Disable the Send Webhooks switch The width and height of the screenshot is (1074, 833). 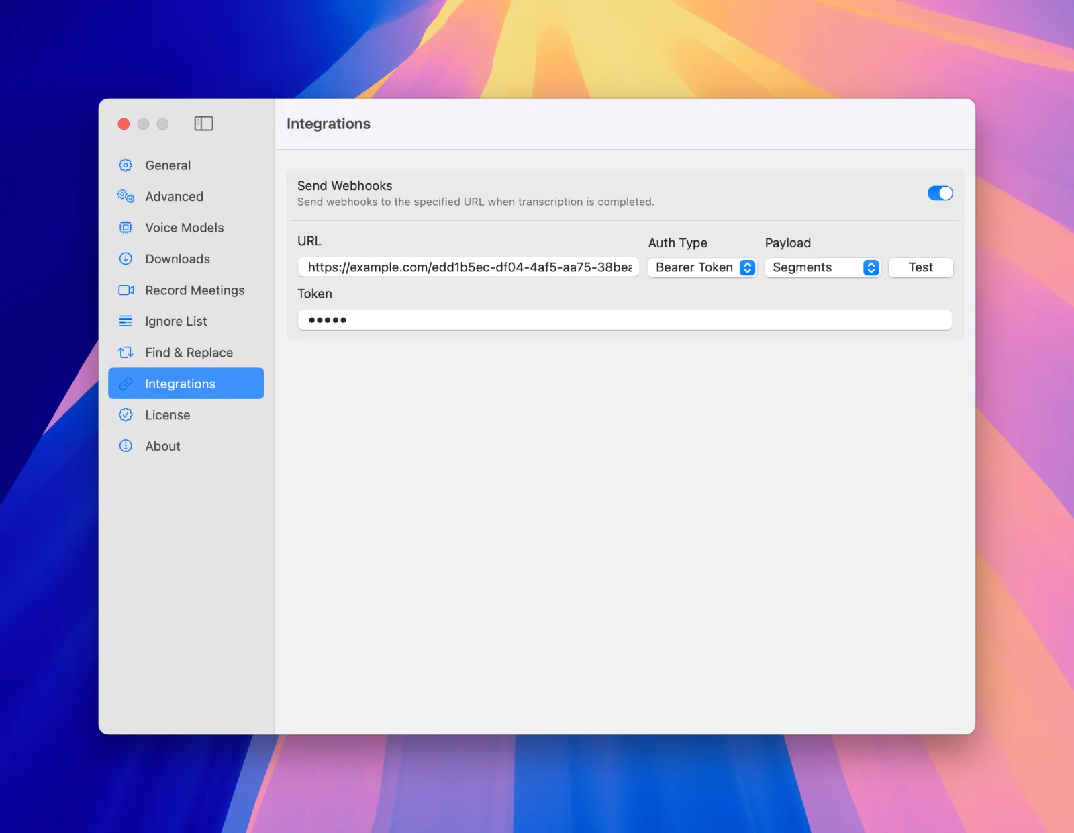click(x=940, y=193)
